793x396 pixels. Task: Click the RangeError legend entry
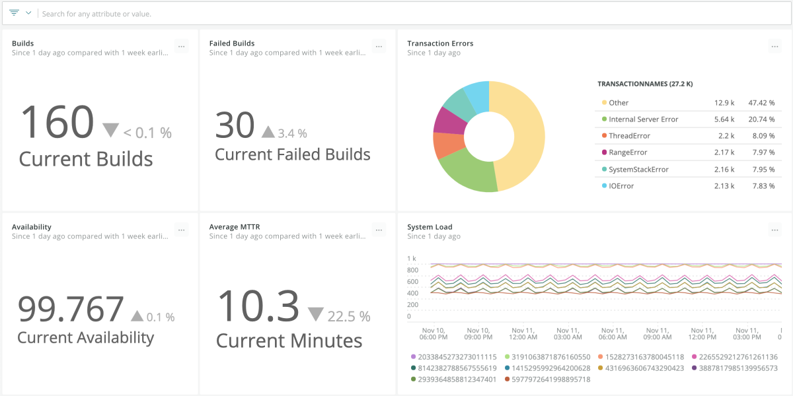[628, 152]
